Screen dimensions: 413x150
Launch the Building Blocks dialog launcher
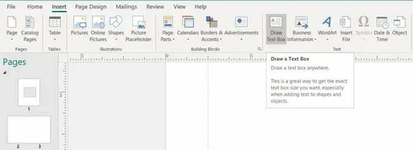[x=259, y=49]
